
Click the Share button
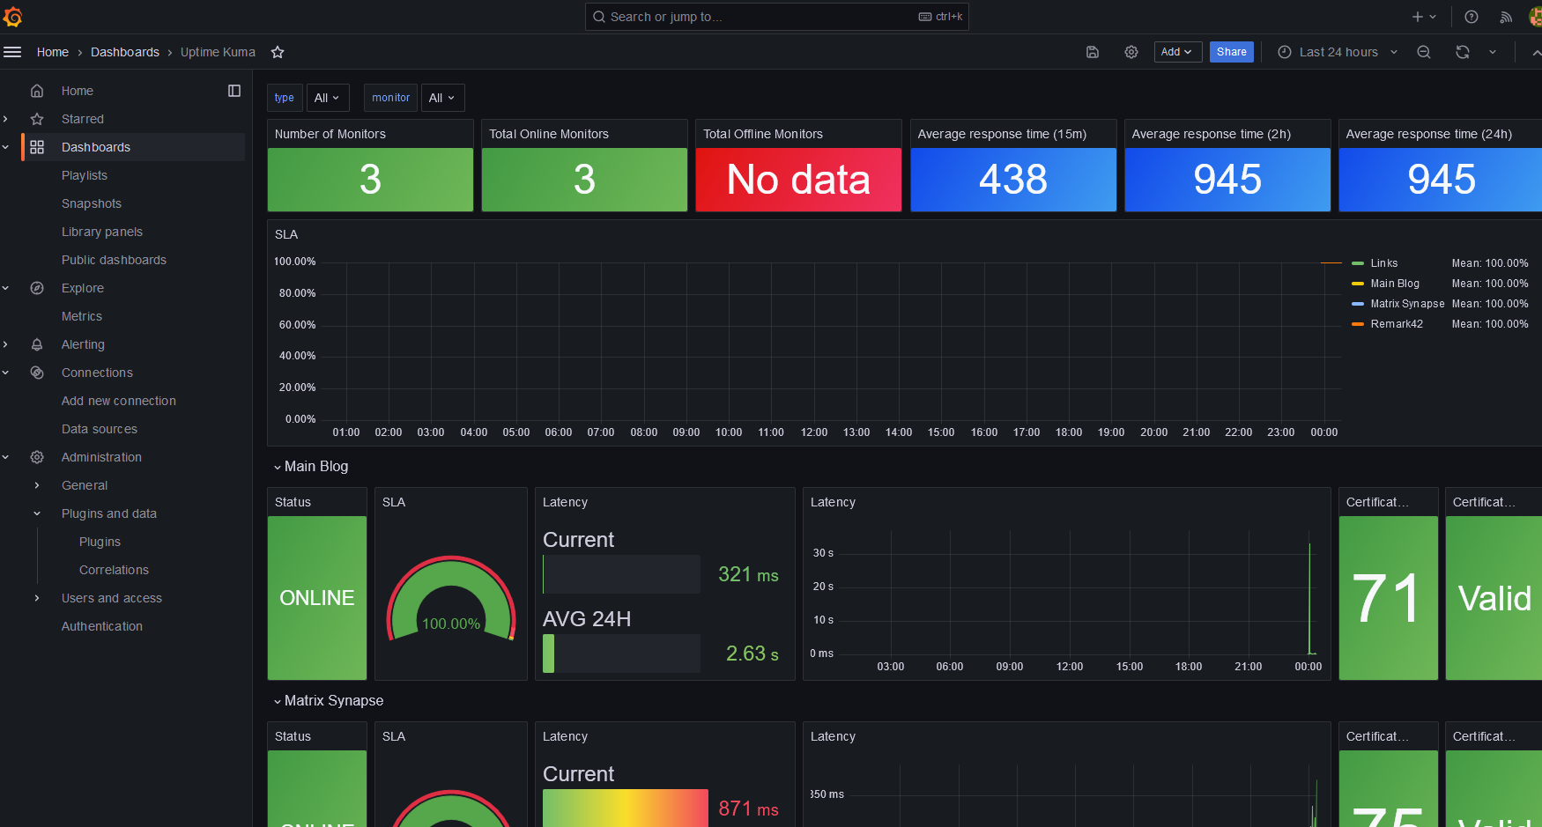(1232, 52)
